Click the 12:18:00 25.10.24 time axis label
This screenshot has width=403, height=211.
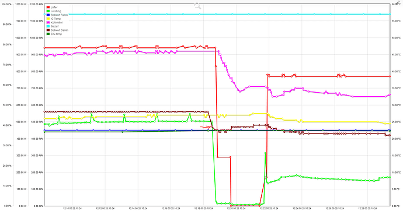[x=204, y=209]
